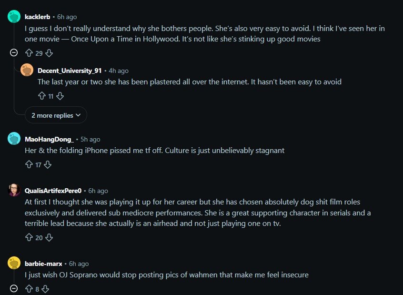Upvote MaoHangDong_'s comment
Screen dimensions: 403x295
(29, 164)
